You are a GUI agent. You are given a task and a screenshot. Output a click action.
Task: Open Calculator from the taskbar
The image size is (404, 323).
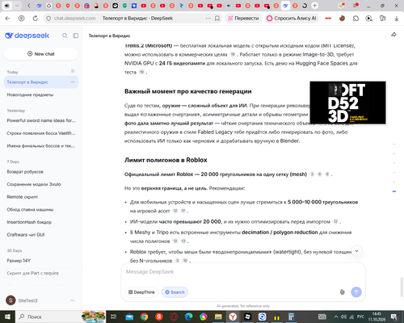[291, 317]
